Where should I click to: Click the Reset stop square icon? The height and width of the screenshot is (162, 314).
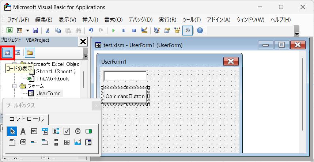[x=134, y=31]
